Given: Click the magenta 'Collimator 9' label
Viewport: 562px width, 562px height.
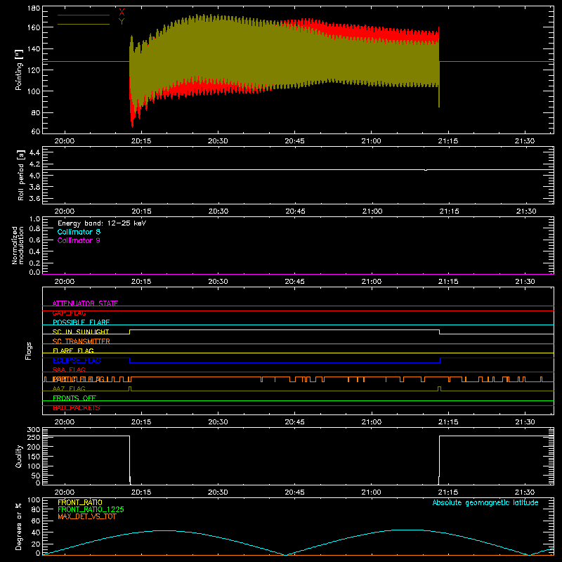Looking at the screenshot, I should point(79,240).
